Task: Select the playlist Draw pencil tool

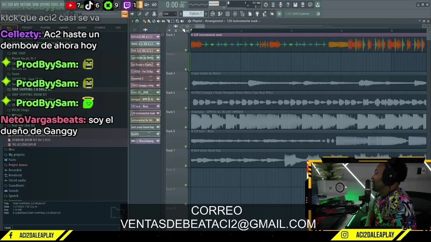Action: [x=144, y=21]
